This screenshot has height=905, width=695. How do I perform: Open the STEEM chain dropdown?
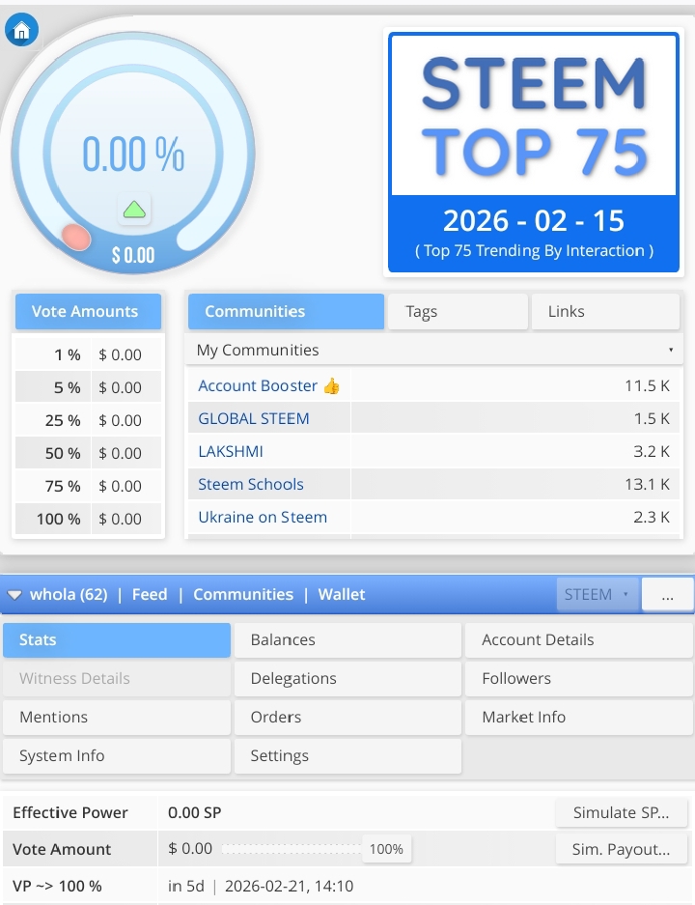[x=598, y=595]
